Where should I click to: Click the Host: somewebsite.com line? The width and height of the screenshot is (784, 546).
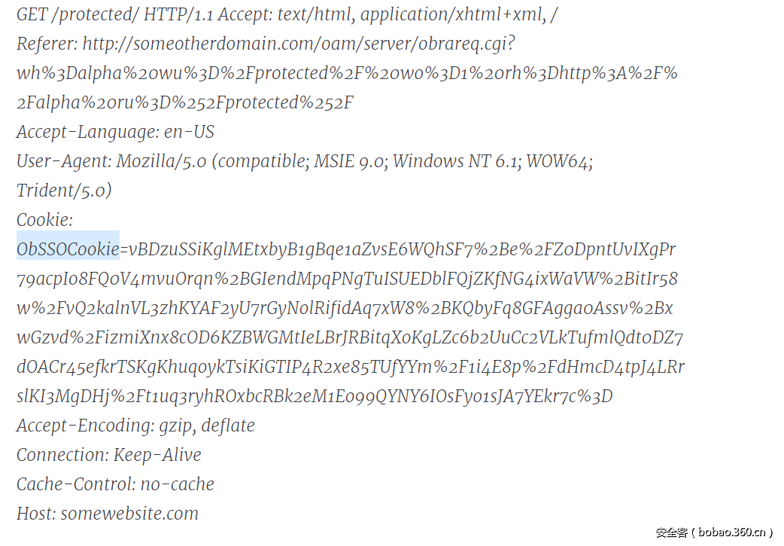[108, 514]
